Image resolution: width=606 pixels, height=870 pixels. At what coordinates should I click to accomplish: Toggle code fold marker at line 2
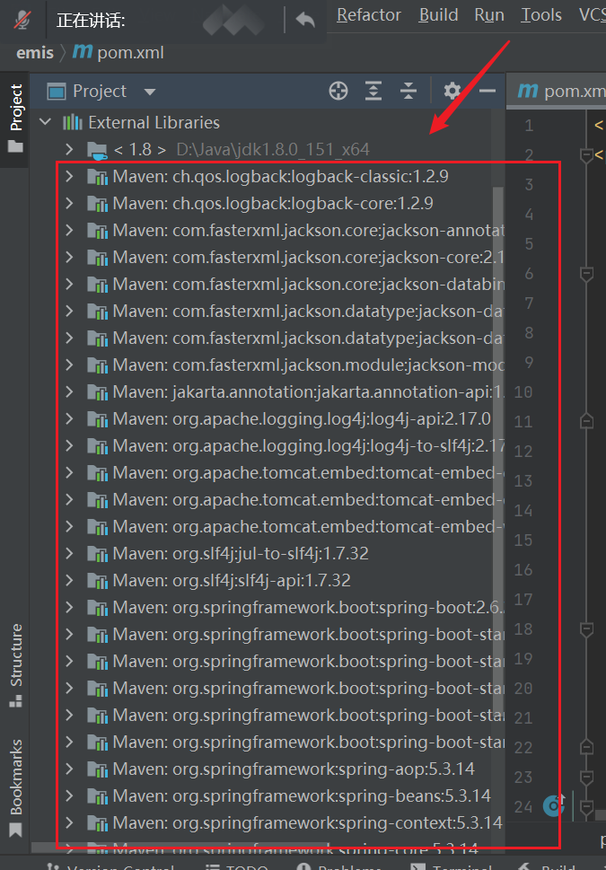[586, 154]
